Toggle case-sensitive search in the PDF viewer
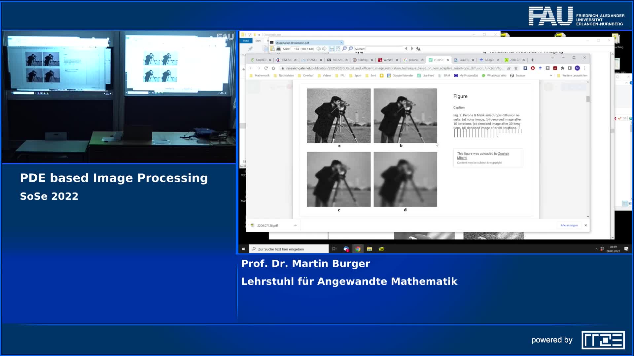The width and height of the screenshot is (634, 356). (x=418, y=49)
